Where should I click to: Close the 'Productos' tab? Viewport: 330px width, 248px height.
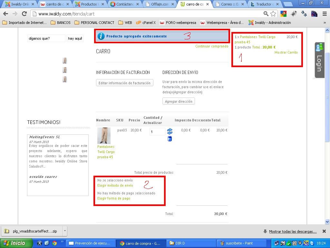[x=102, y=4]
